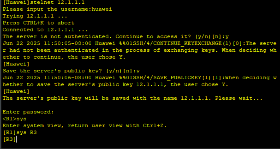The height and width of the screenshot is (149, 280).
Task: Click the entered username huawei
Action: (x=102, y=9)
